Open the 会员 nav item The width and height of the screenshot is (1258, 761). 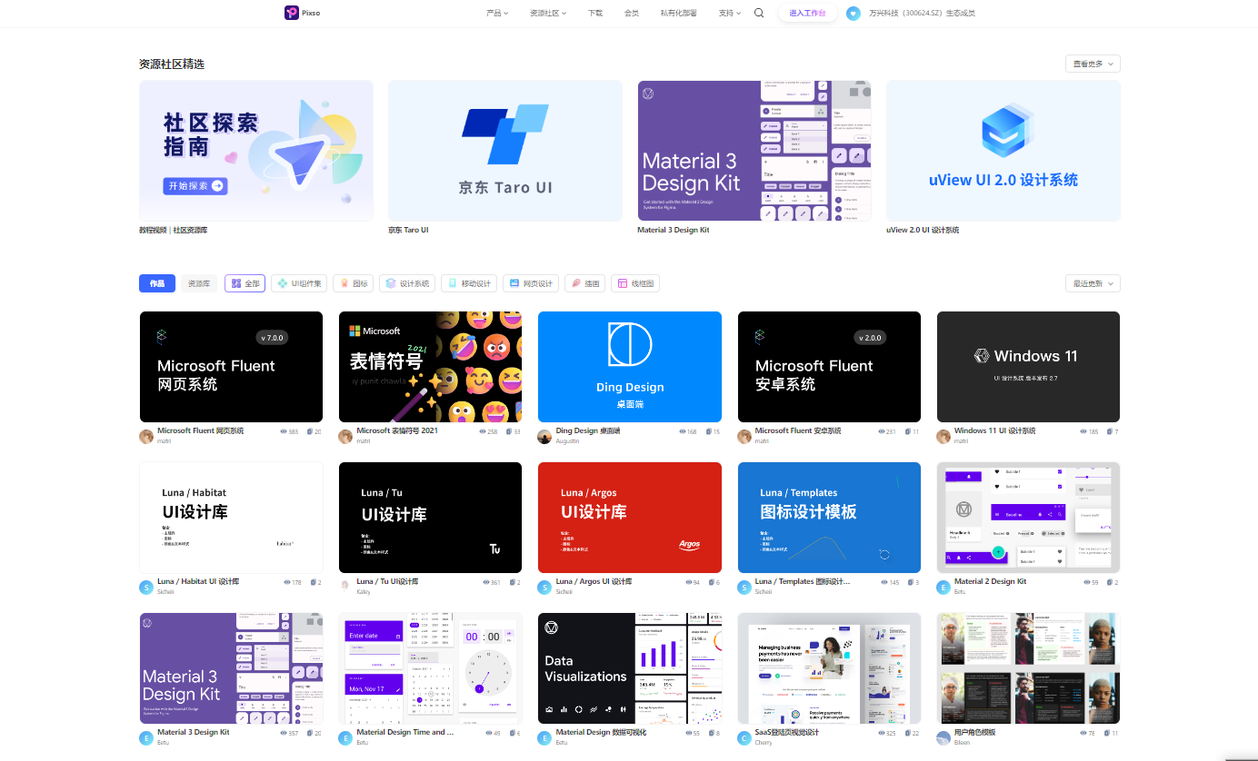[x=632, y=13]
